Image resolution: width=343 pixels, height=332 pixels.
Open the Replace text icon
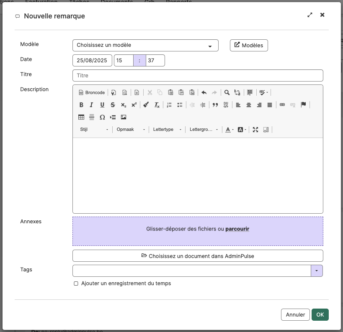[x=237, y=92]
